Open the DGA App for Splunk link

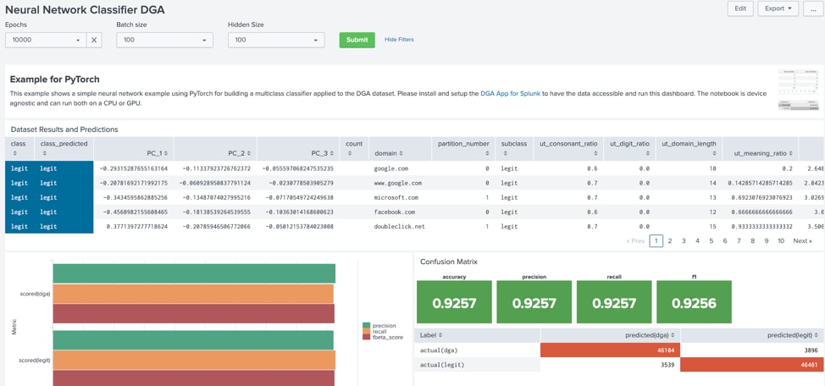point(511,94)
